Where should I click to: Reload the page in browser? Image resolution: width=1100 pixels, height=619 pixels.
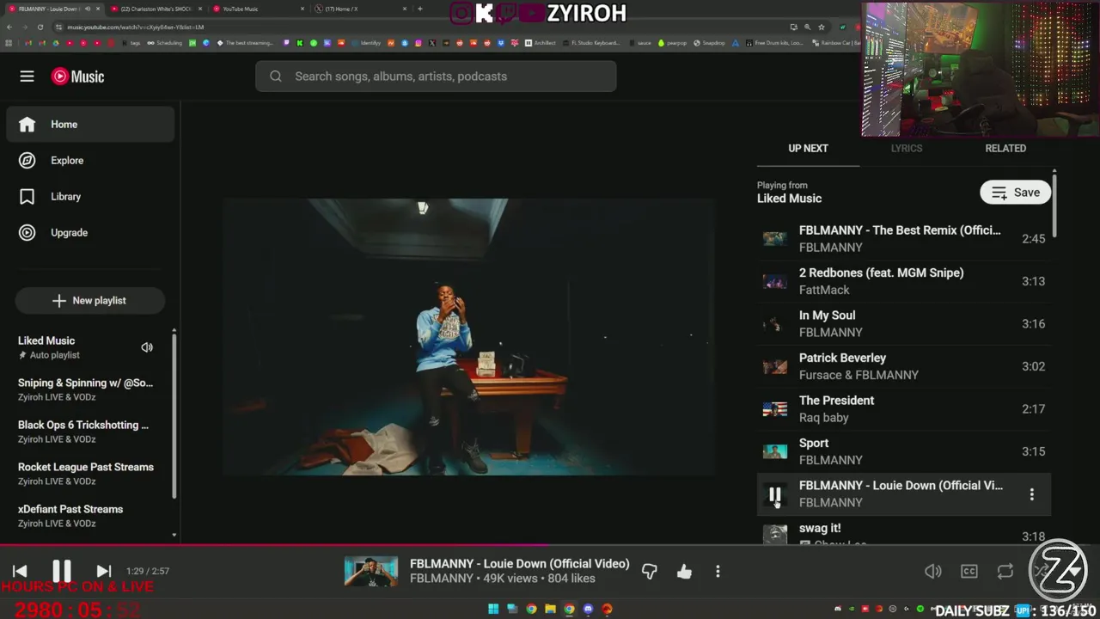click(40, 27)
